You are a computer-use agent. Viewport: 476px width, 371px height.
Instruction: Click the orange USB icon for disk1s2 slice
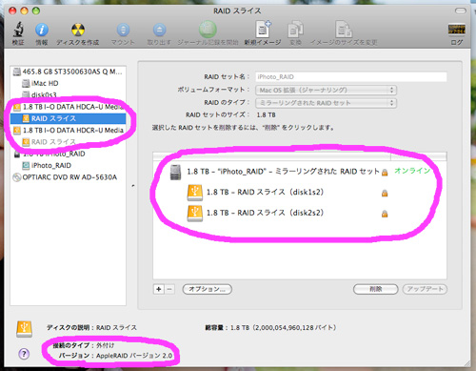pyautogui.click(x=195, y=193)
